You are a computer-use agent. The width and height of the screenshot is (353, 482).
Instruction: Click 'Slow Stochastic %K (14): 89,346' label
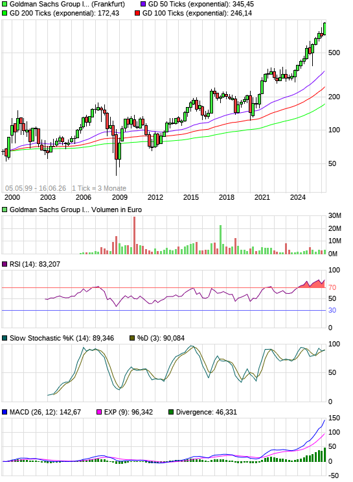point(62,338)
